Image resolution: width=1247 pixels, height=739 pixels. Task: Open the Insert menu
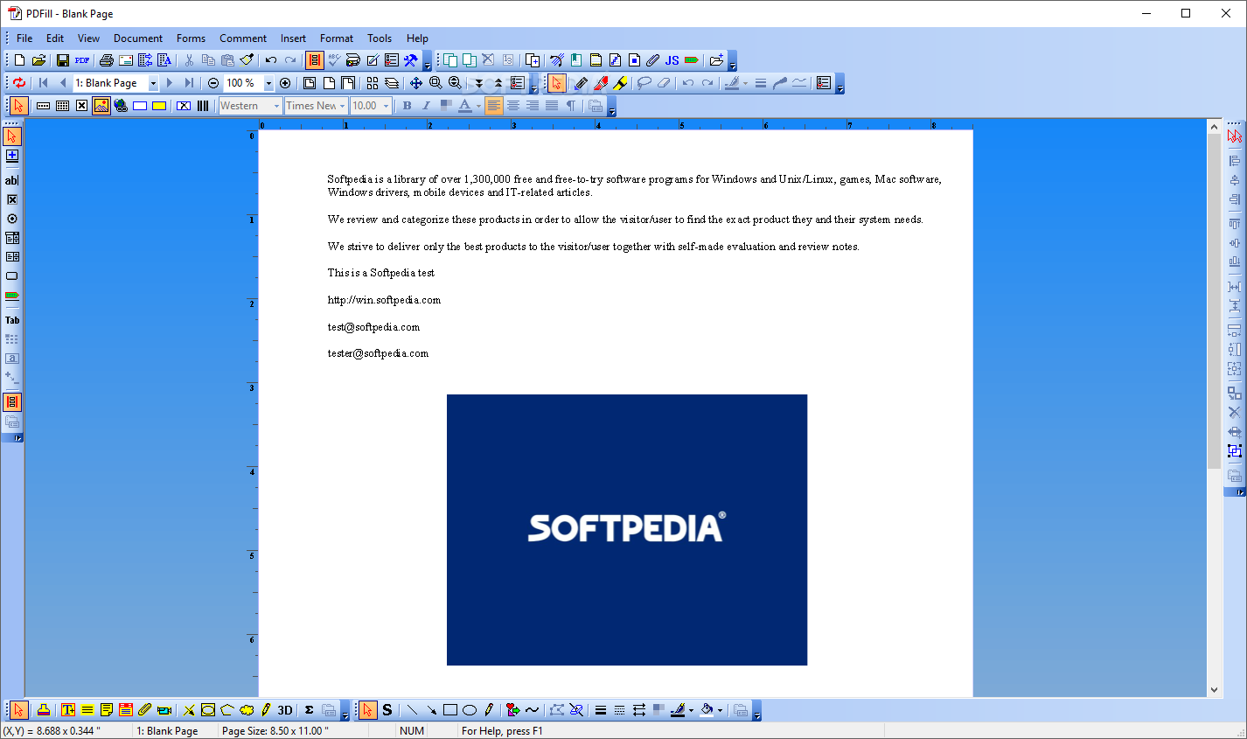(x=293, y=38)
